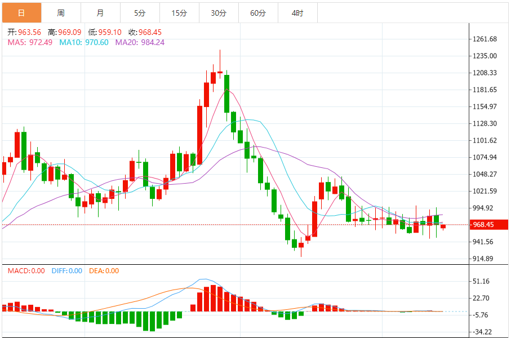Click the MACD:0.00 indicator label
511x338 pixels.
26,271
